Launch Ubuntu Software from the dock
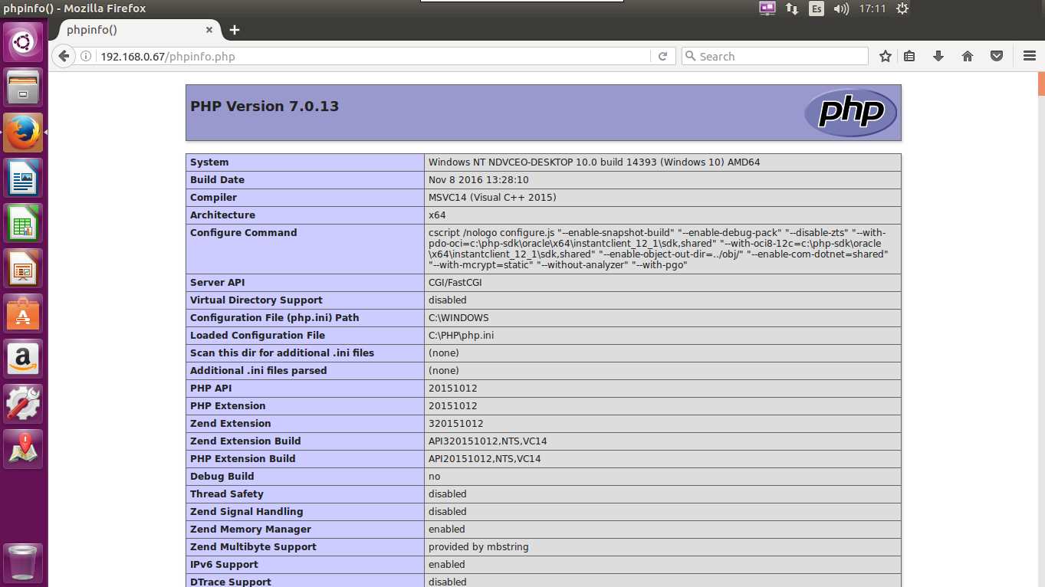This screenshot has height=587, width=1045. (23, 313)
